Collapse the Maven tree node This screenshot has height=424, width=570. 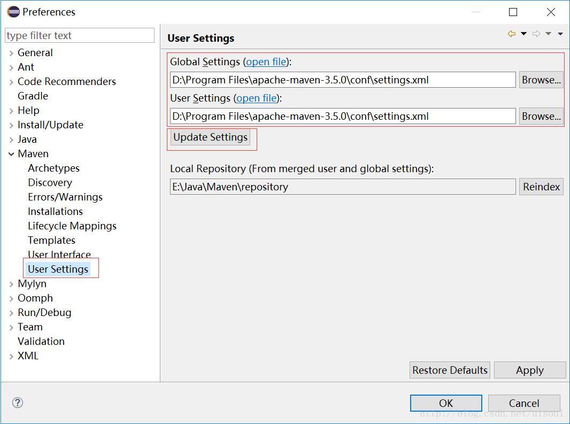click(x=11, y=154)
